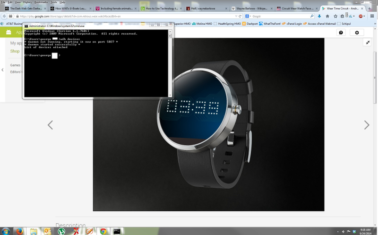Switch to How WWI's U-Boats tab
Screen dimensions: 378x235
70,9
